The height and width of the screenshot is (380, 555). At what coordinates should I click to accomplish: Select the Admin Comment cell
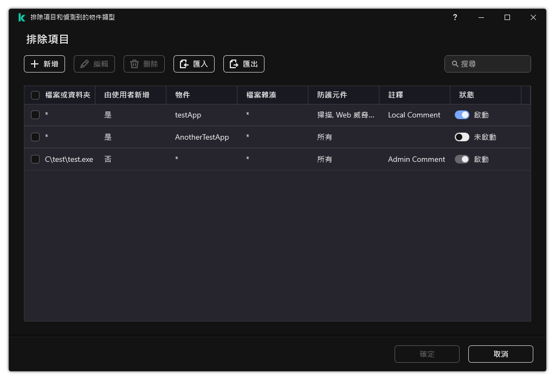click(416, 159)
